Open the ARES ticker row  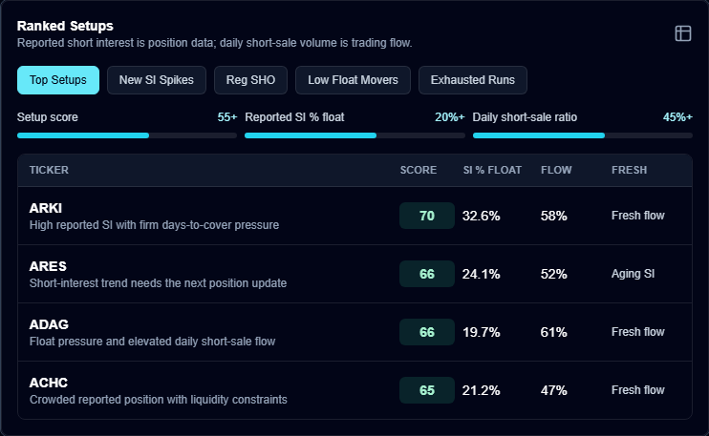[354, 274]
